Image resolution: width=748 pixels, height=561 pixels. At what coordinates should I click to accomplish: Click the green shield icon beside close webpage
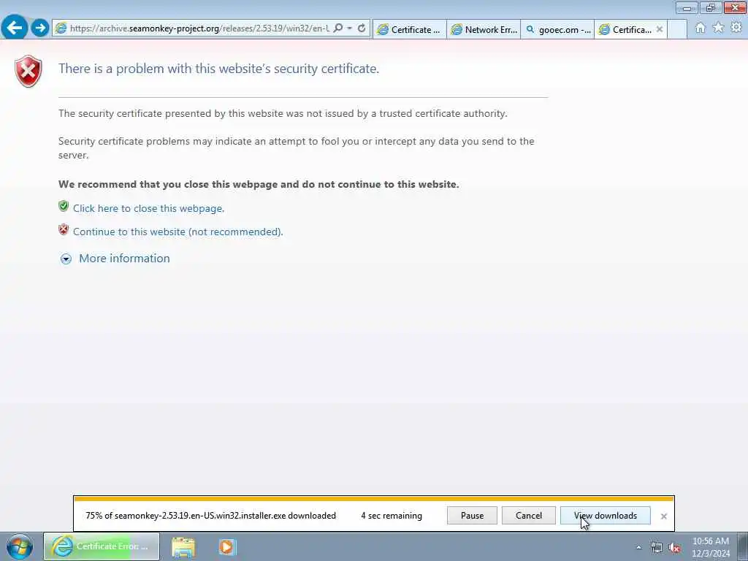tap(64, 206)
